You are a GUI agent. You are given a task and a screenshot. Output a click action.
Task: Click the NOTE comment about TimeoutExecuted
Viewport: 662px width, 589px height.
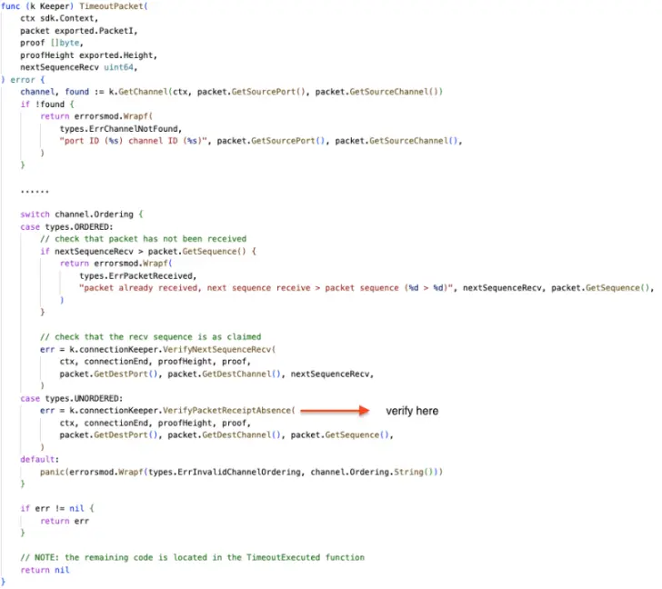(x=193, y=557)
